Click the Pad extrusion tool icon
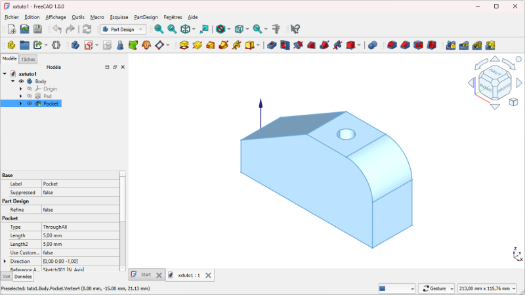Screen dimensions: 525x295 tap(184, 45)
